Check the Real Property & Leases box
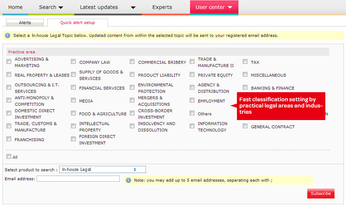Image resolution: width=346 pixels, height=206 pixels. [9, 74]
